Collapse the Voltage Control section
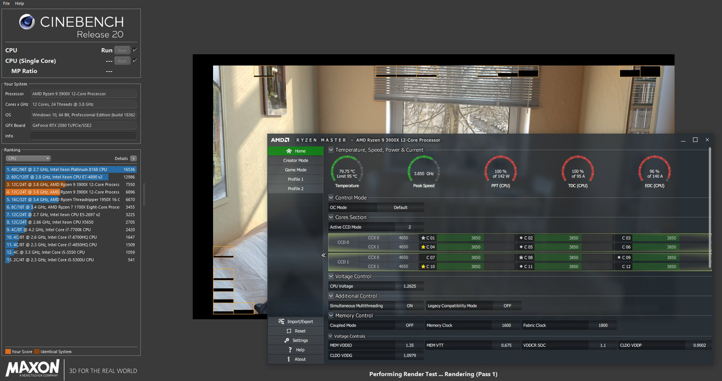This screenshot has width=722, height=381. (x=330, y=276)
